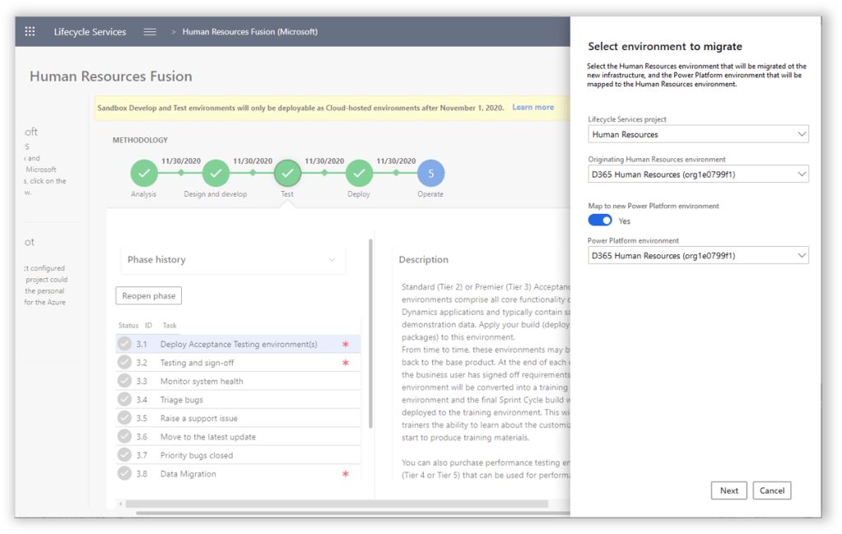Click the Test phase checkmark circle
This screenshot has width=842, height=534.
tap(287, 174)
